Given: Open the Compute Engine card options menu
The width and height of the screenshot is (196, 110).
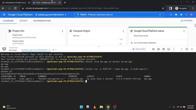Looking at the screenshot, I should click(123, 31).
